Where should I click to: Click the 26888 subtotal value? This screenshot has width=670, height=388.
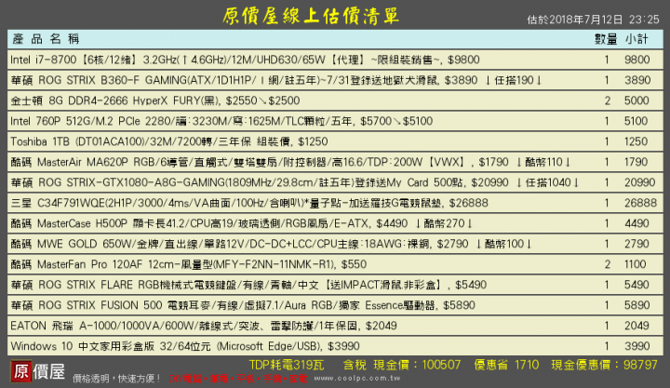coord(640,203)
